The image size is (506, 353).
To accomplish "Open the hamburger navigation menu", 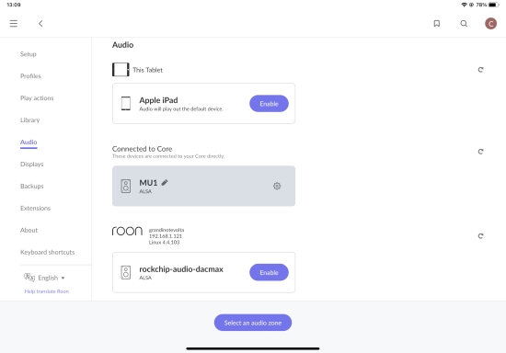I will point(14,24).
